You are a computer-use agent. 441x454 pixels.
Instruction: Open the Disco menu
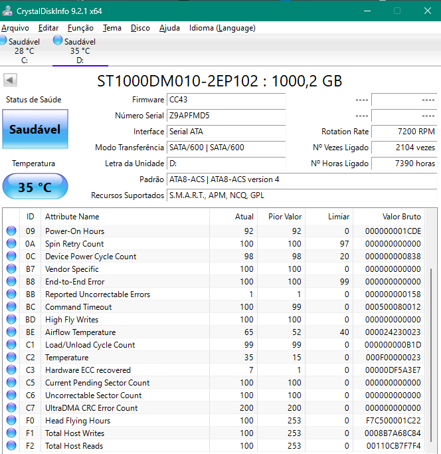point(140,28)
